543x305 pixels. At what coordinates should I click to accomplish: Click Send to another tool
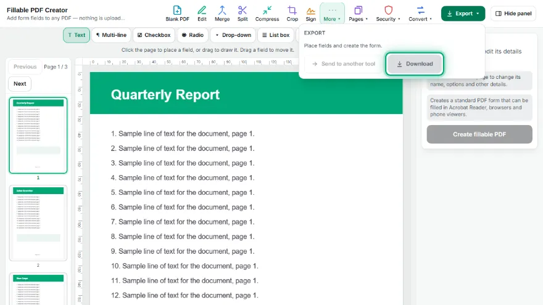[344, 63]
